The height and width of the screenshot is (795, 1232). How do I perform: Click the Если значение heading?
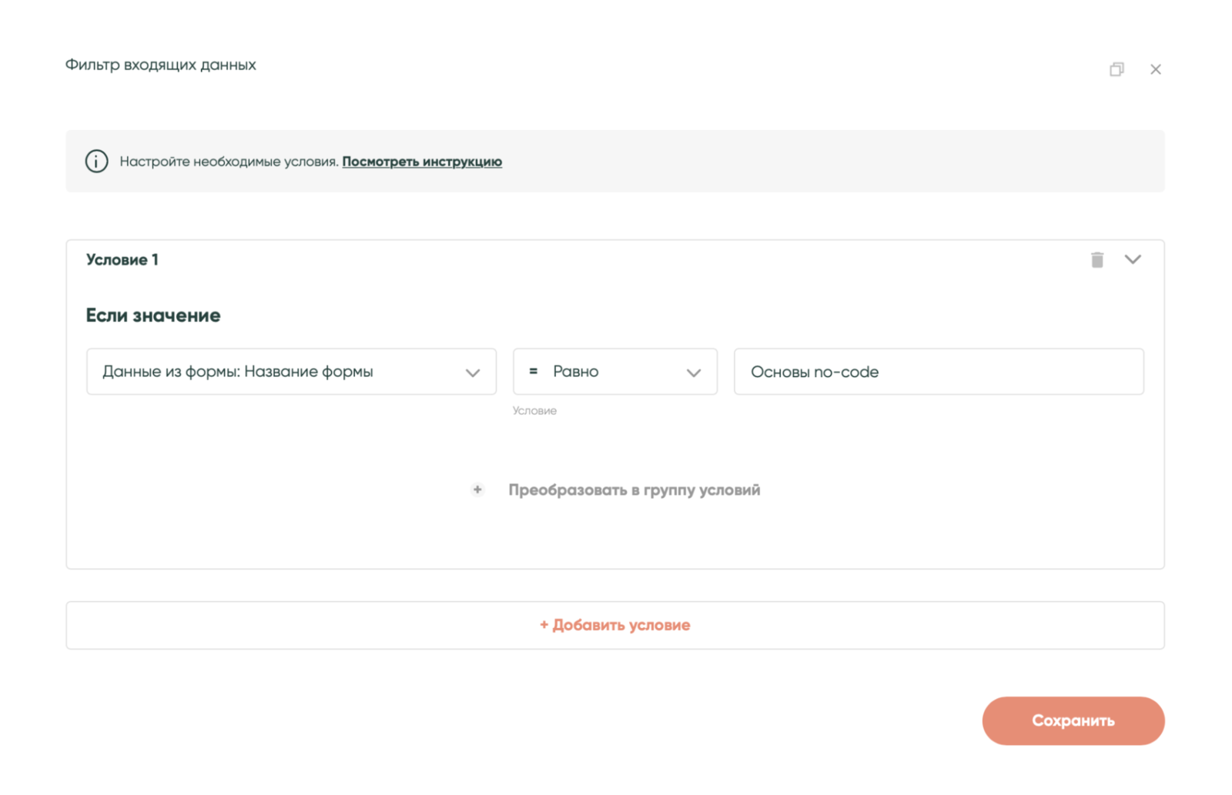[x=153, y=316]
